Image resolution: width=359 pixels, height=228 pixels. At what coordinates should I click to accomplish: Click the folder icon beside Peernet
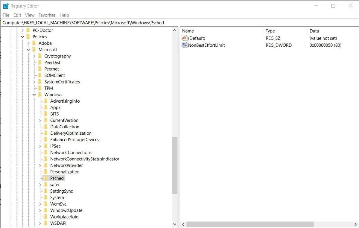pos(40,69)
